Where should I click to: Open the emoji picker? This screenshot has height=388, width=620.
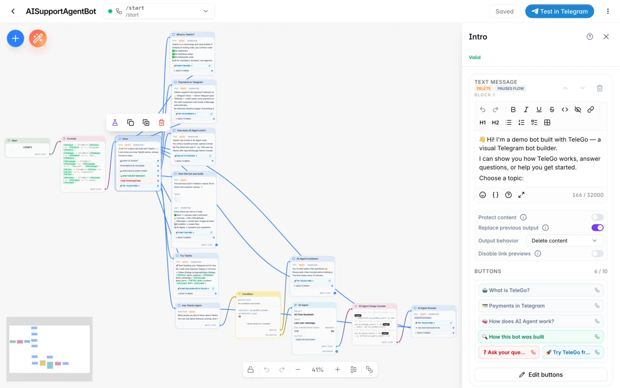482,195
